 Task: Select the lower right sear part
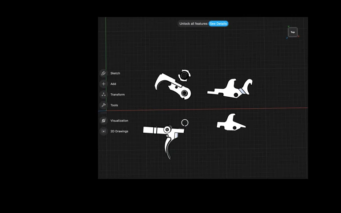(230, 124)
